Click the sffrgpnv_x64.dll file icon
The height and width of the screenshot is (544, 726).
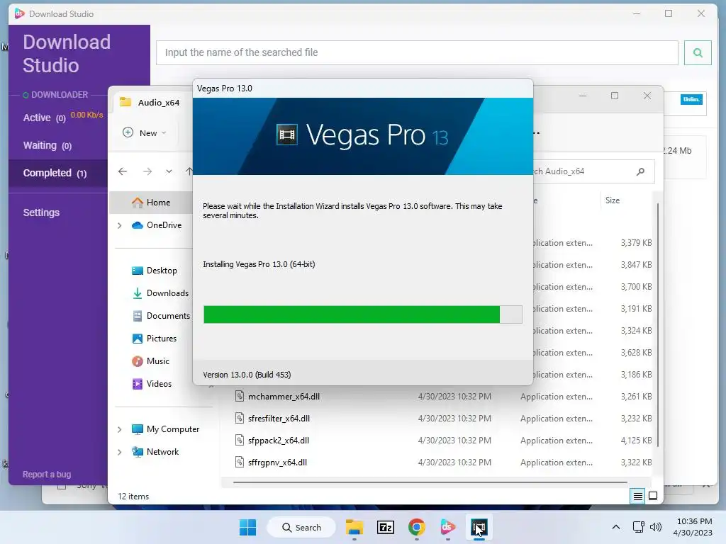(x=240, y=462)
